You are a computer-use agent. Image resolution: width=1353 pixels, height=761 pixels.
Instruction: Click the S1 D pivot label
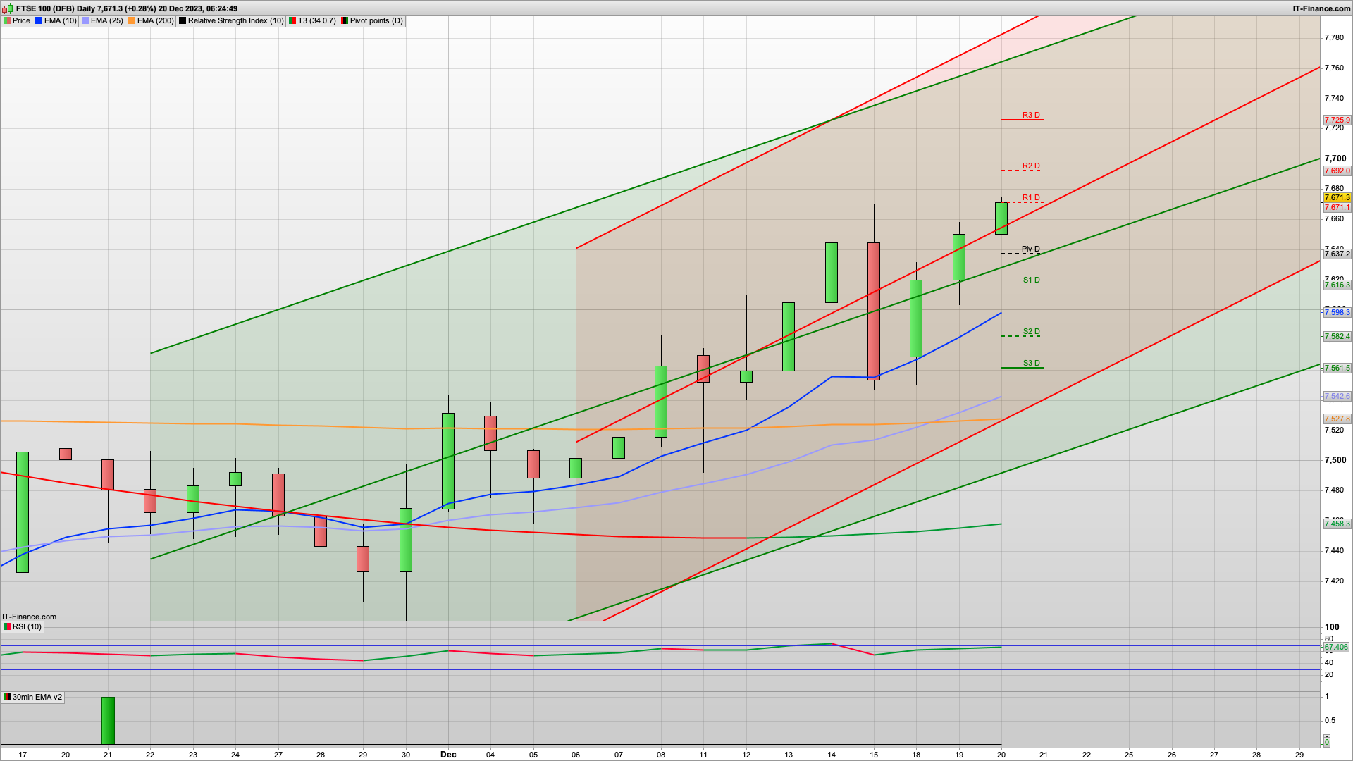tap(1032, 280)
